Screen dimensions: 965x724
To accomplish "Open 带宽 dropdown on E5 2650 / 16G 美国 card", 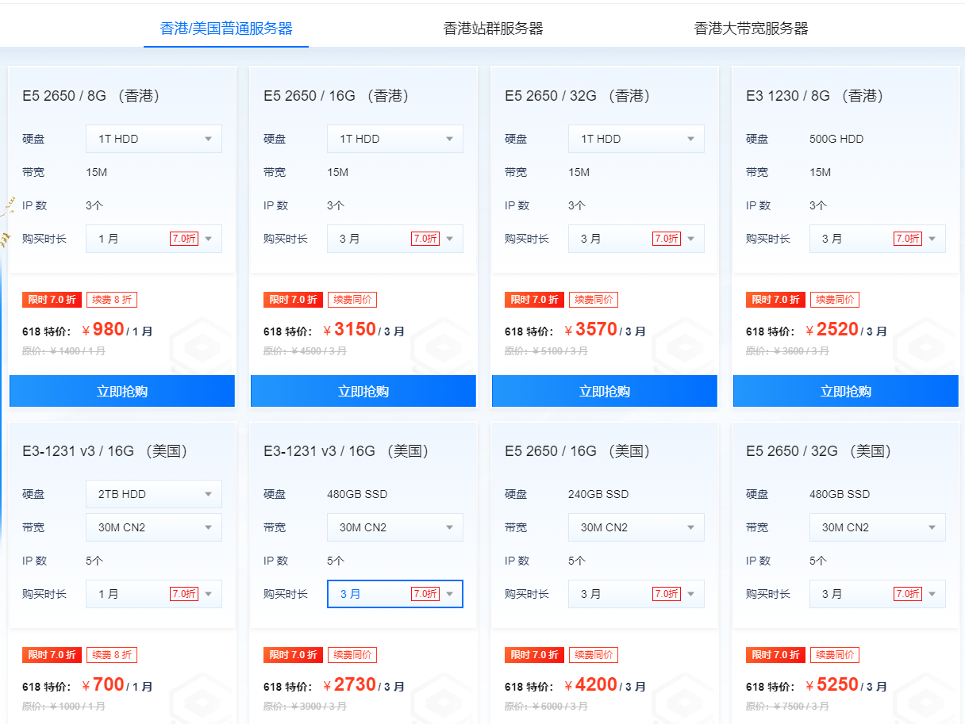I will (636, 527).
